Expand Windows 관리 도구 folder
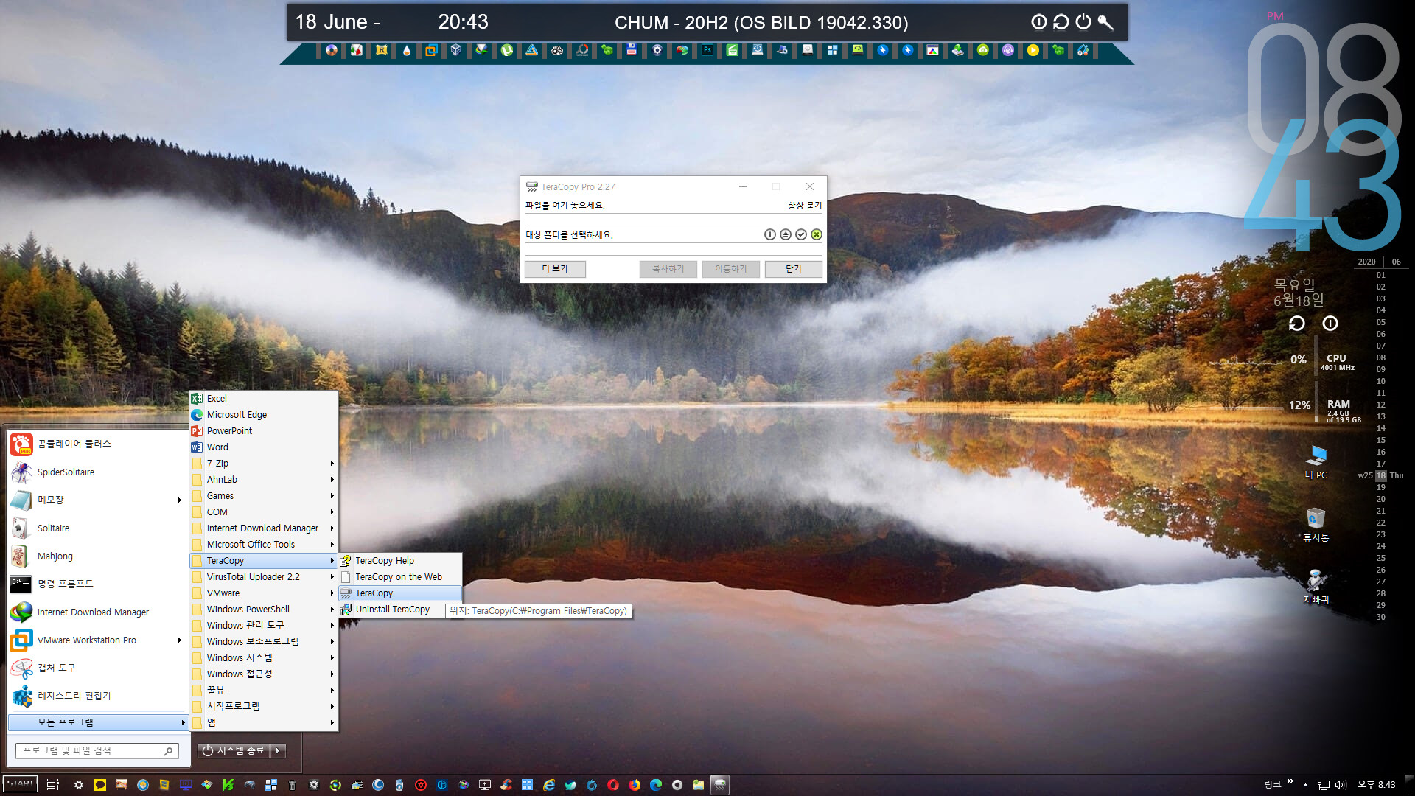Image resolution: width=1415 pixels, height=796 pixels. click(264, 626)
